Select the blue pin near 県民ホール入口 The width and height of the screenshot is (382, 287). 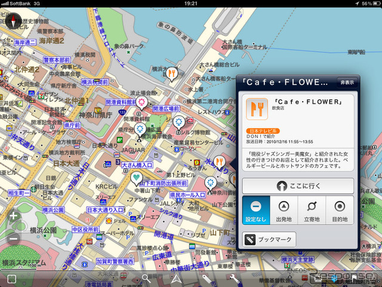(x=210, y=184)
